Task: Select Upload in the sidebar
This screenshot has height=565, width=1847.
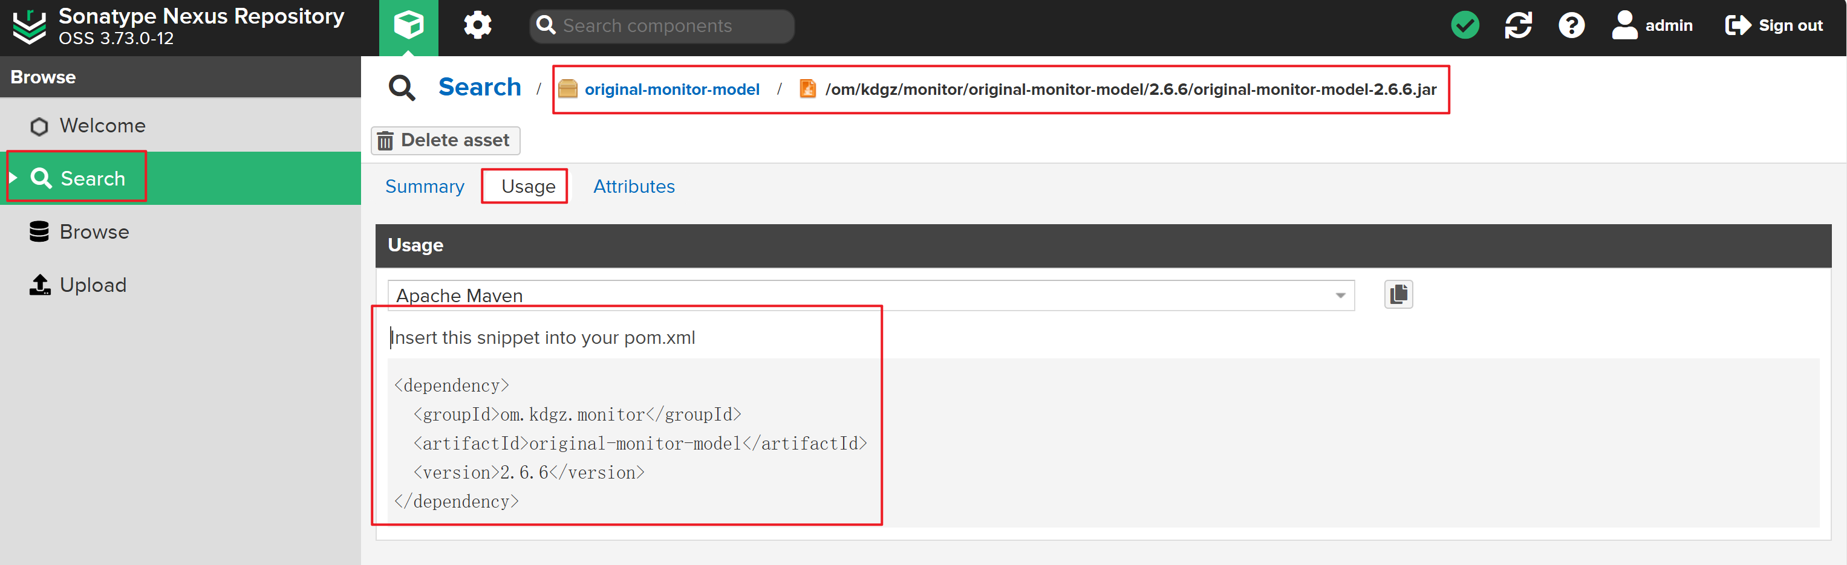Action: [181, 285]
